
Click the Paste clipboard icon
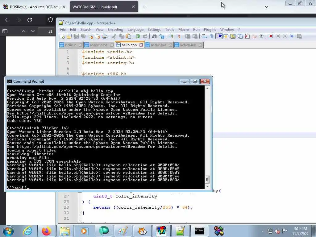128,36
